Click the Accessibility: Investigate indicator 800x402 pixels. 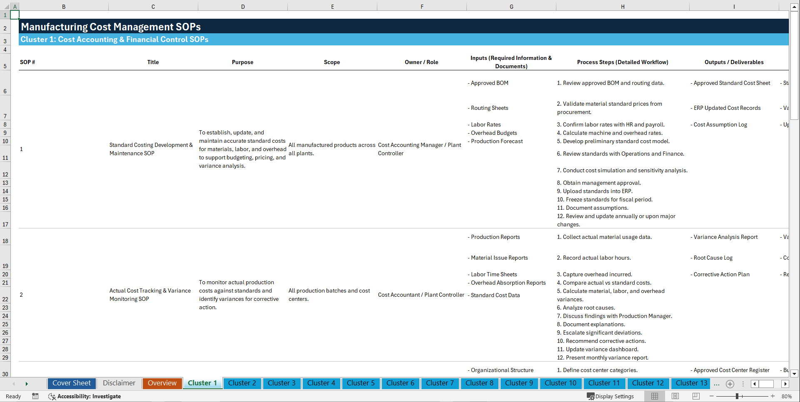coord(85,396)
